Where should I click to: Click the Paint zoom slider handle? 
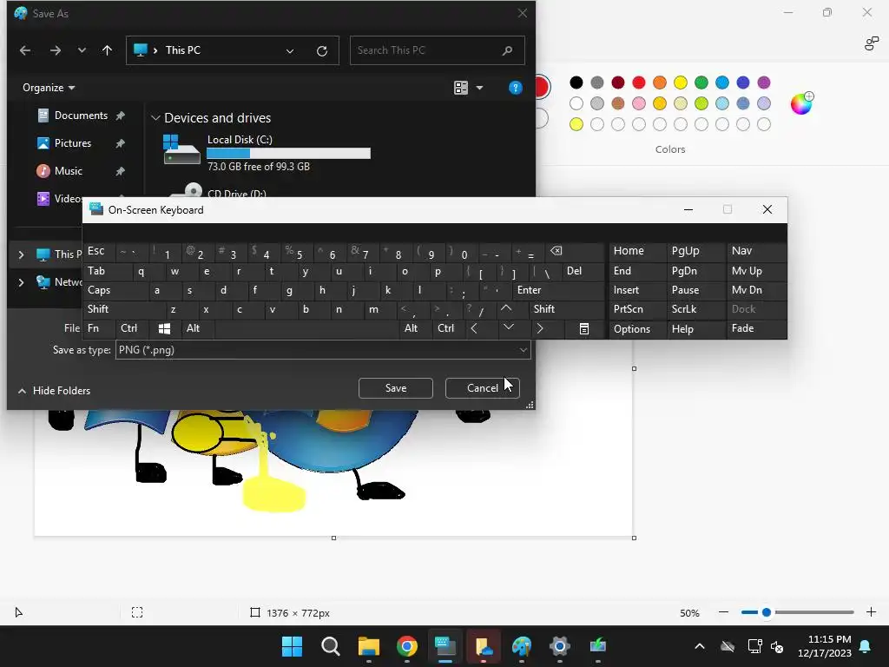767,612
